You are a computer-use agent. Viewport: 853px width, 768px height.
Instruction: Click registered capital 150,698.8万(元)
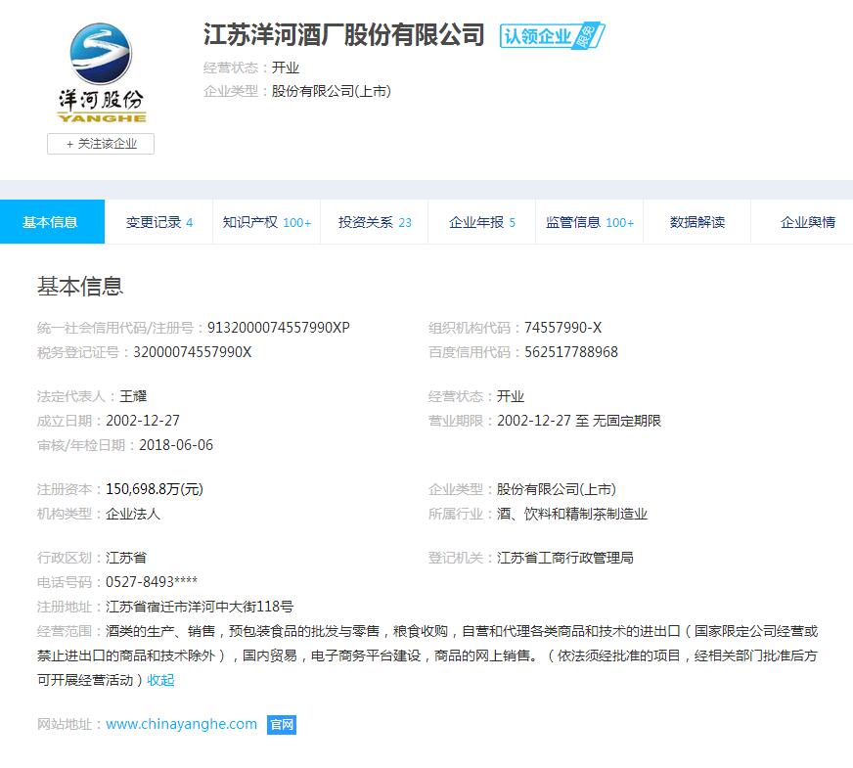[x=155, y=489]
